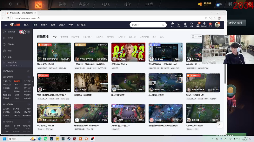Open Dota 2 settings gear icon
Image resolution: width=254 pixels, height=142 pixels.
point(10,4)
